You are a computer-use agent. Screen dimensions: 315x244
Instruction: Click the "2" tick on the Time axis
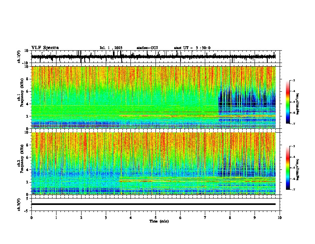pyautogui.click(x=81, y=218)
